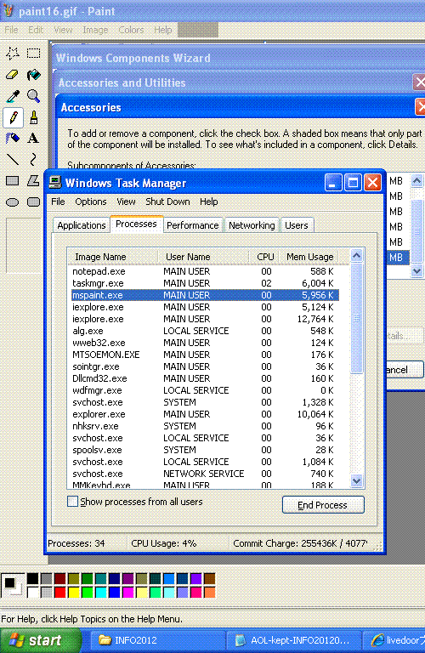Open Task Manager File menu

click(58, 202)
